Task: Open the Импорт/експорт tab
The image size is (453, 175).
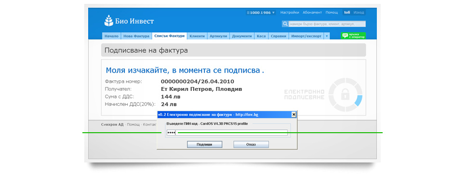Action: [x=306, y=36]
